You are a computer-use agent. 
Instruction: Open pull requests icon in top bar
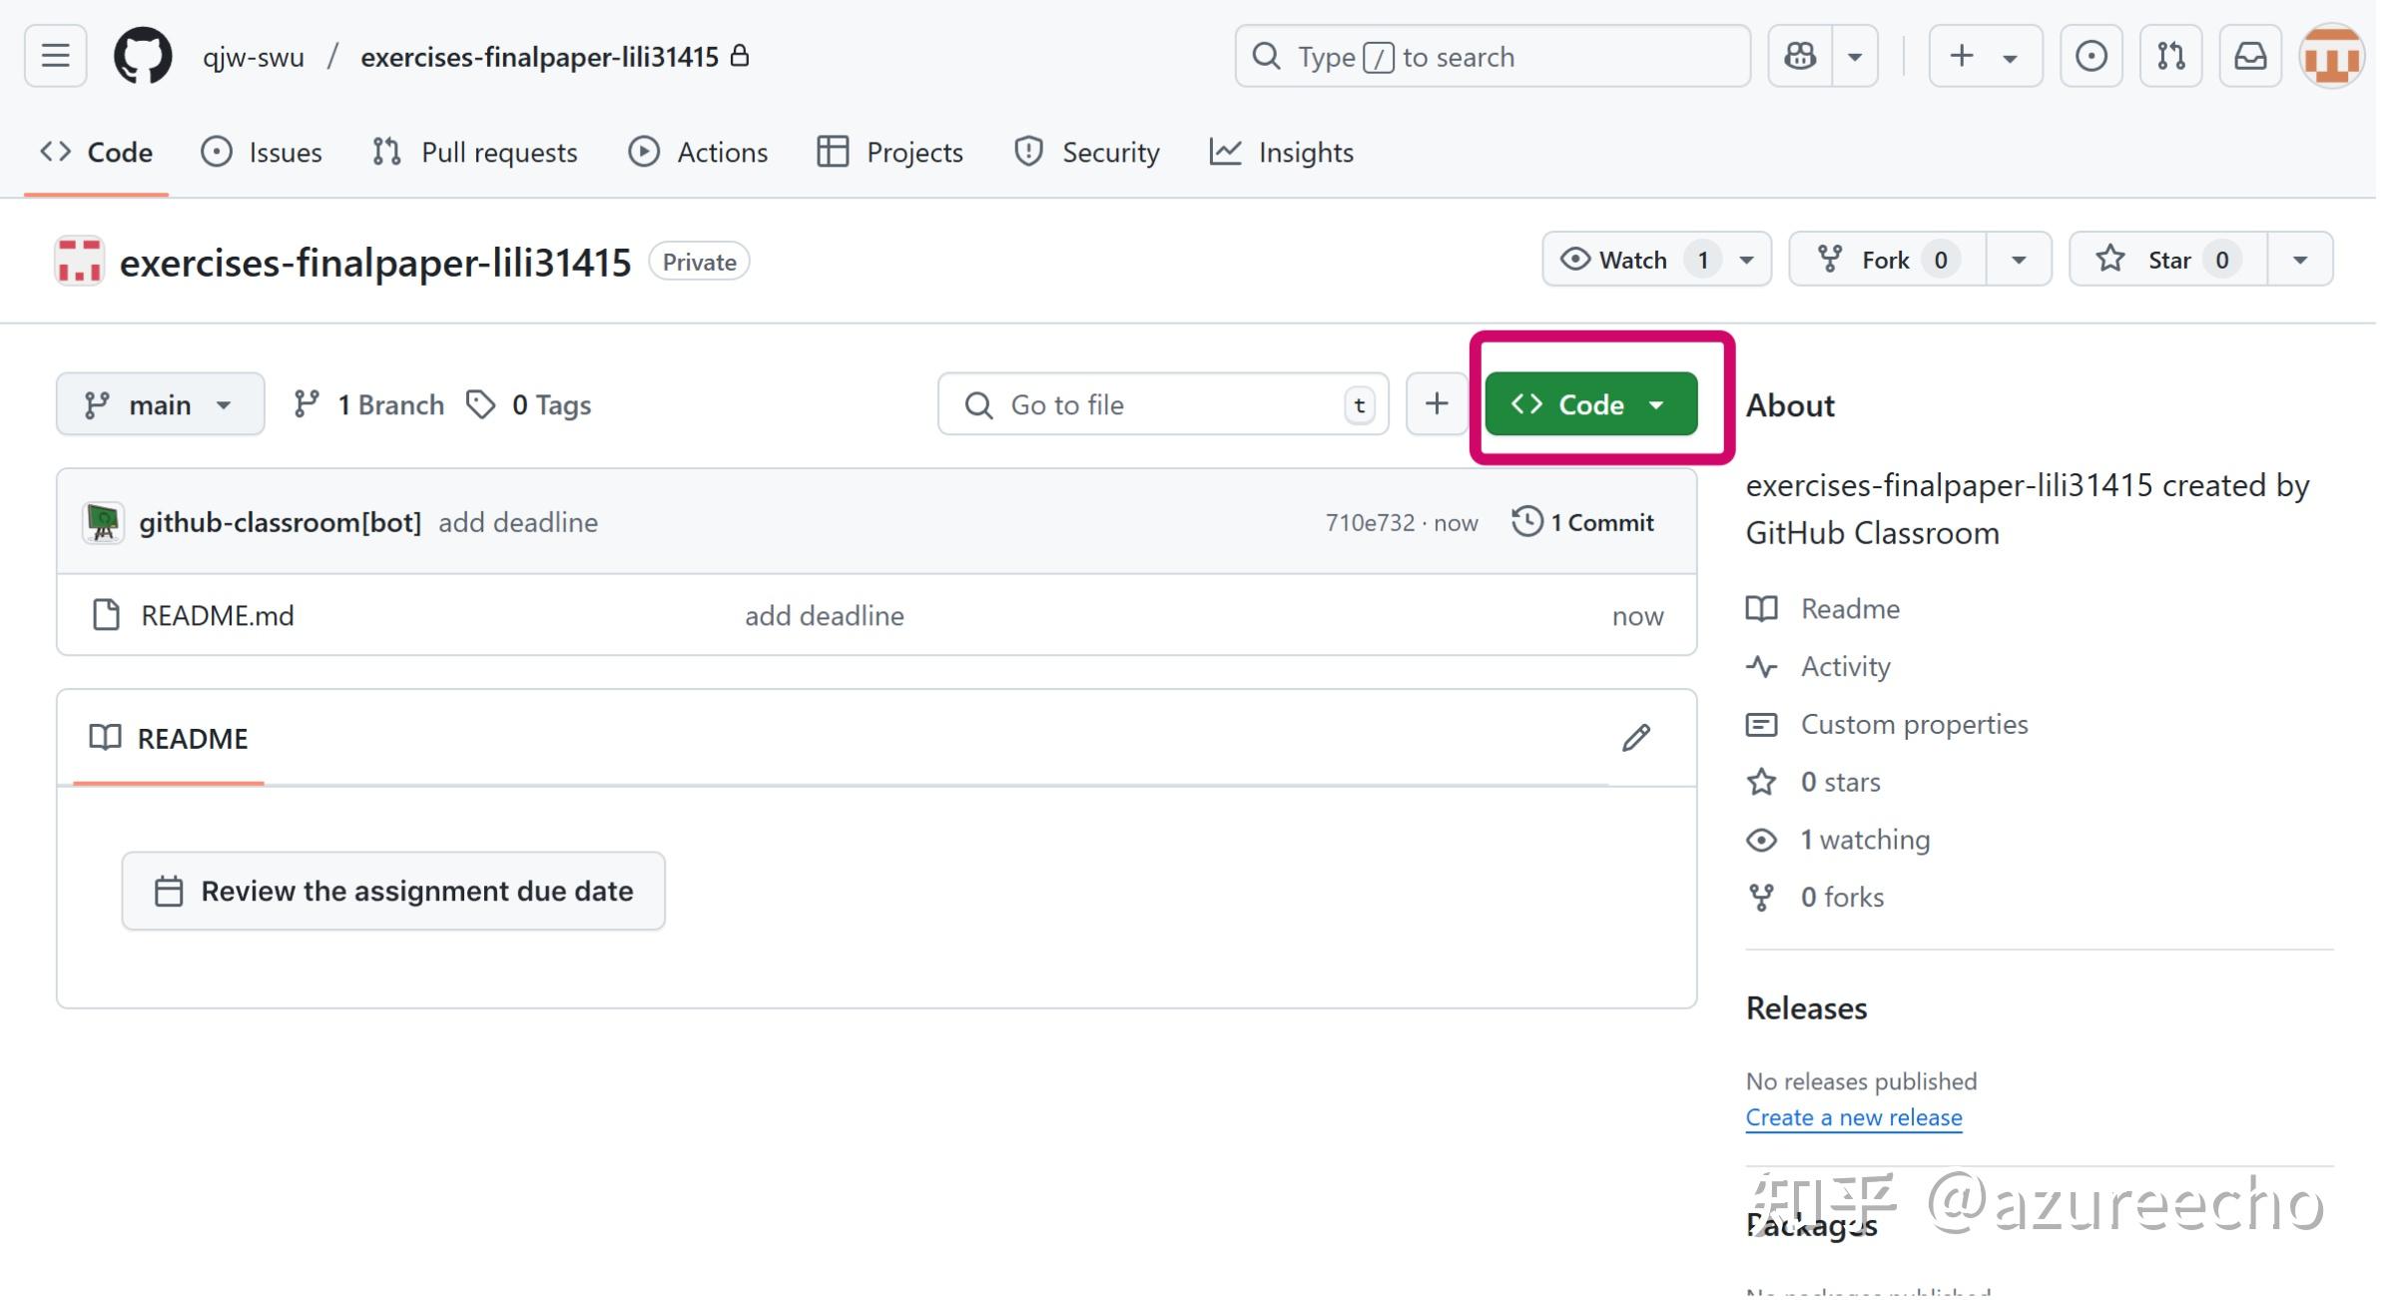pos(2170,56)
